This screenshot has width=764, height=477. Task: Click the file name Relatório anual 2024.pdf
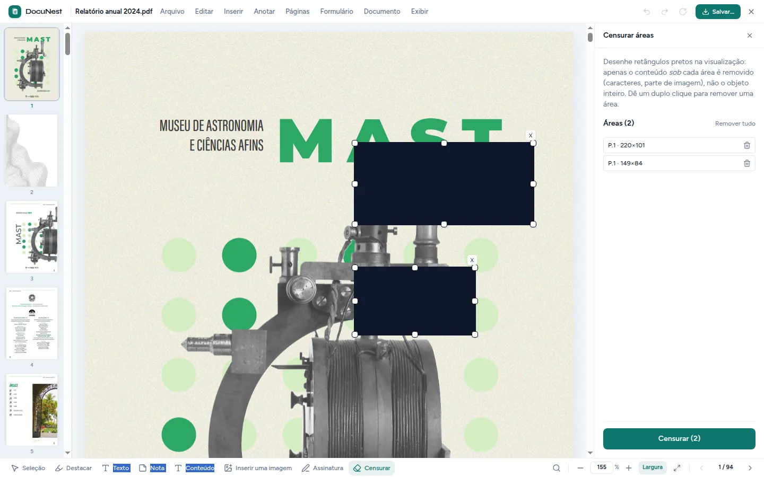click(x=114, y=12)
